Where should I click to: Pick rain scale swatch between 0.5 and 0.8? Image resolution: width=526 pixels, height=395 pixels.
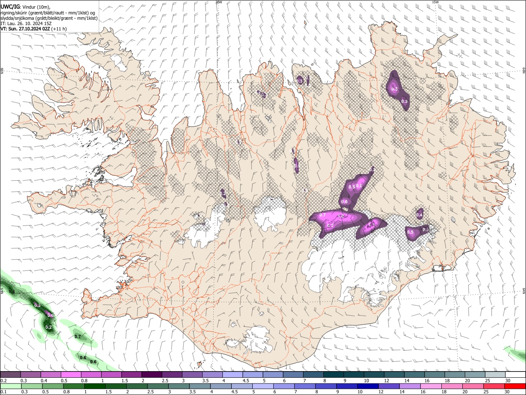pos(52,386)
